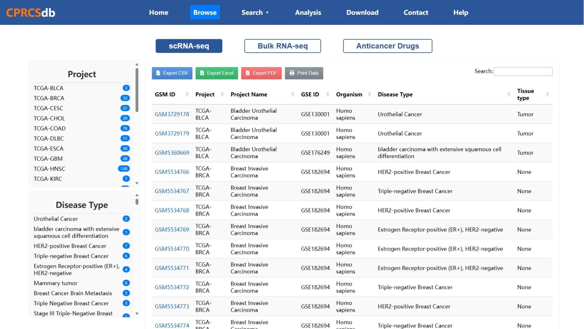Image resolution: width=584 pixels, height=329 pixels.
Task: Click the CPRCSdb logo
Action: pyautogui.click(x=30, y=12)
